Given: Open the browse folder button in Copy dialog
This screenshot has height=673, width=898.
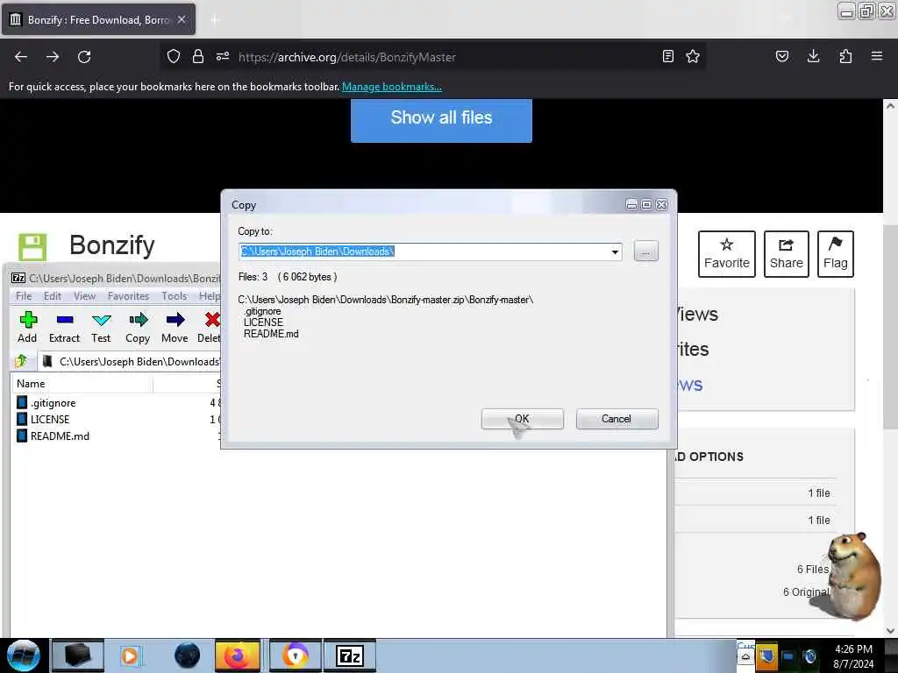Looking at the screenshot, I should point(646,251).
